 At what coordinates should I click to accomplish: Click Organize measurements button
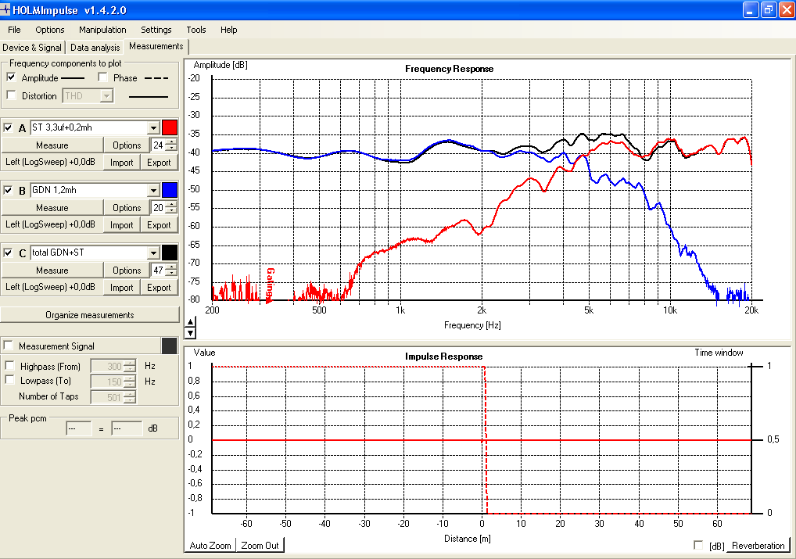pyautogui.click(x=90, y=315)
